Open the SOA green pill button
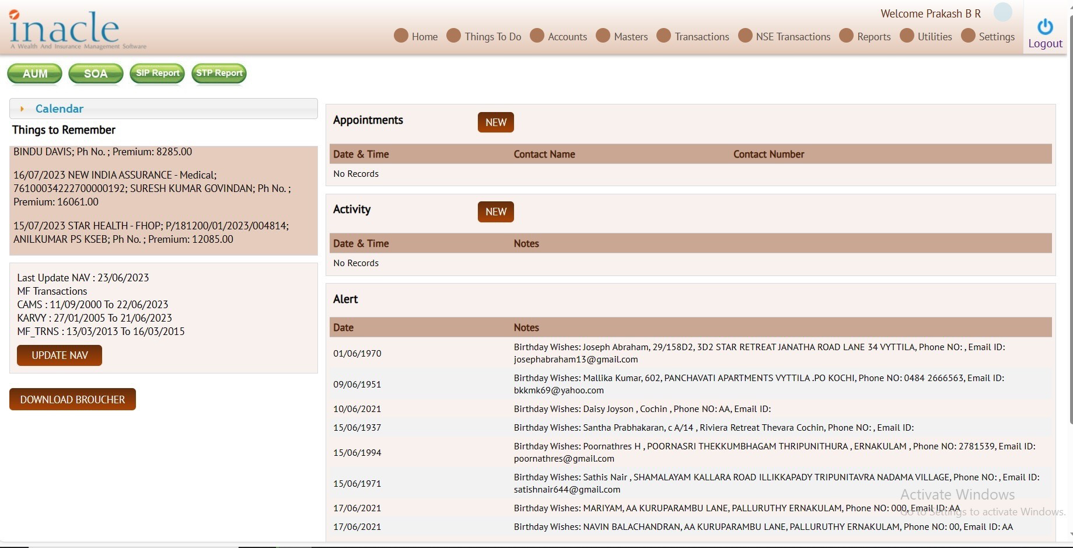 coord(96,74)
